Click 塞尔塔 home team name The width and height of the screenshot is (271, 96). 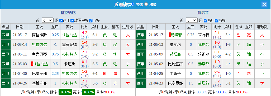[175, 44]
